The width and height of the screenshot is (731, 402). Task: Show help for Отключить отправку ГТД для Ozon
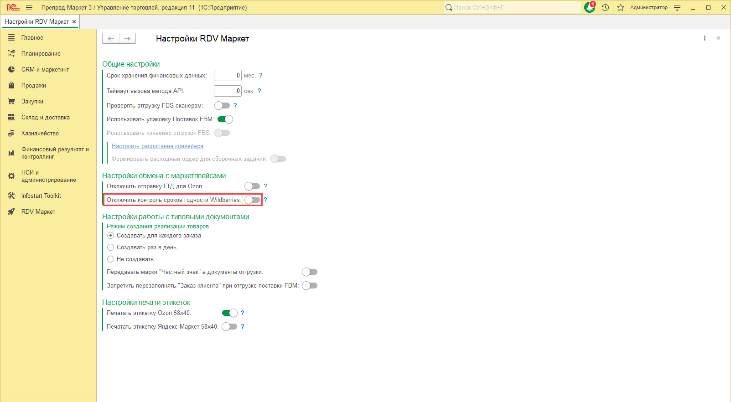tap(265, 186)
